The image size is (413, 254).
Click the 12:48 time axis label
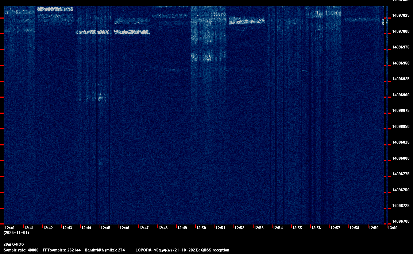(163, 228)
